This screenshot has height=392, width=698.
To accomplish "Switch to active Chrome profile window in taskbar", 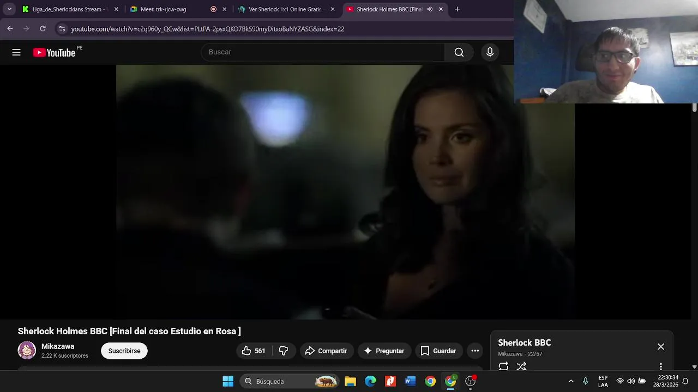I will click(x=450, y=381).
